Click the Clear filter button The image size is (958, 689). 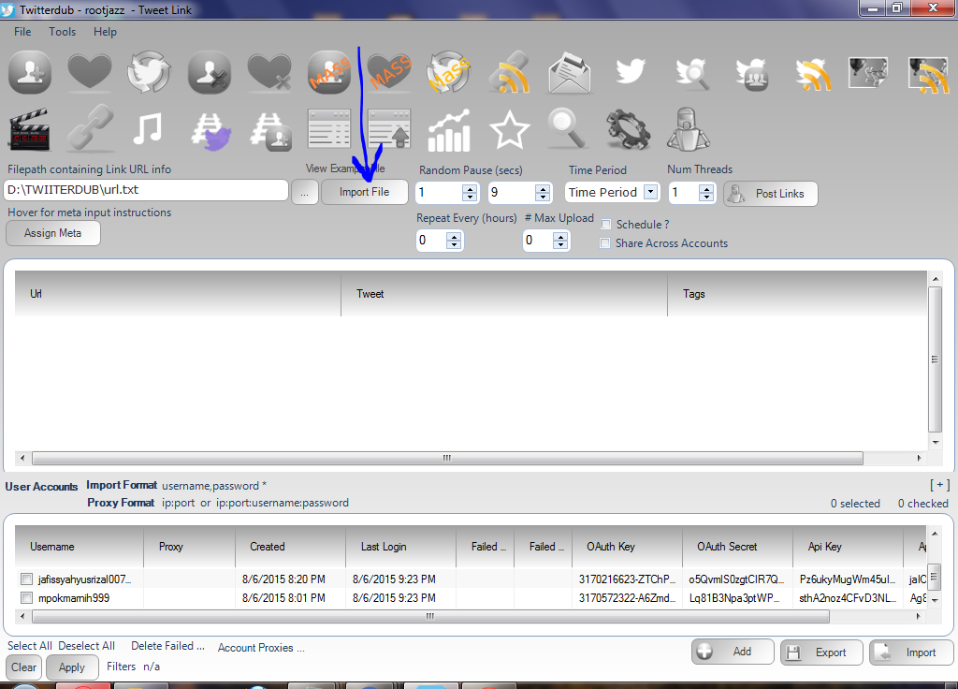point(23,667)
